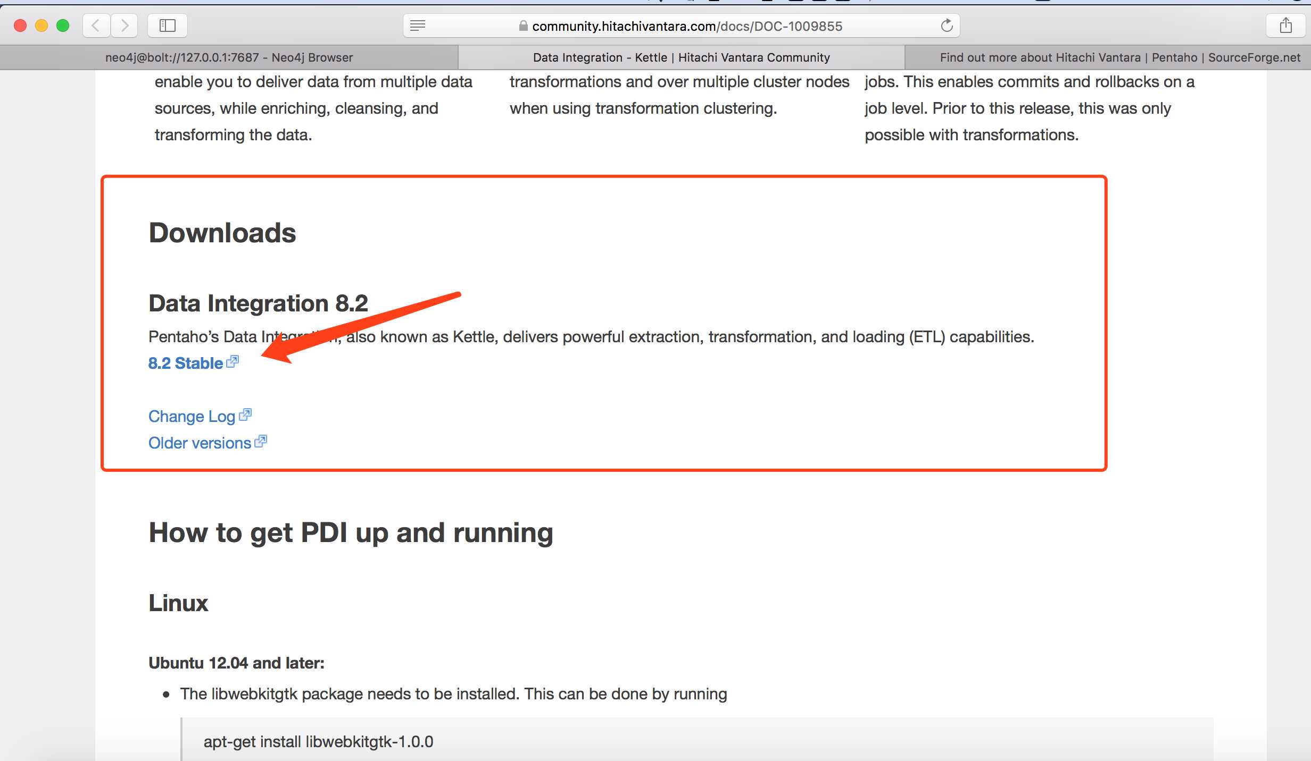Click the share/export page icon
The height and width of the screenshot is (761, 1311).
(x=1285, y=26)
